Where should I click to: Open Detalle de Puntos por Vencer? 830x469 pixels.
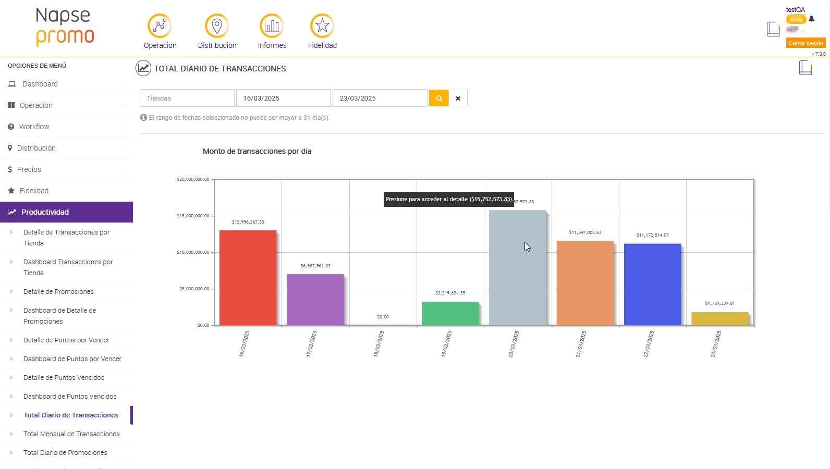point(66,340)
